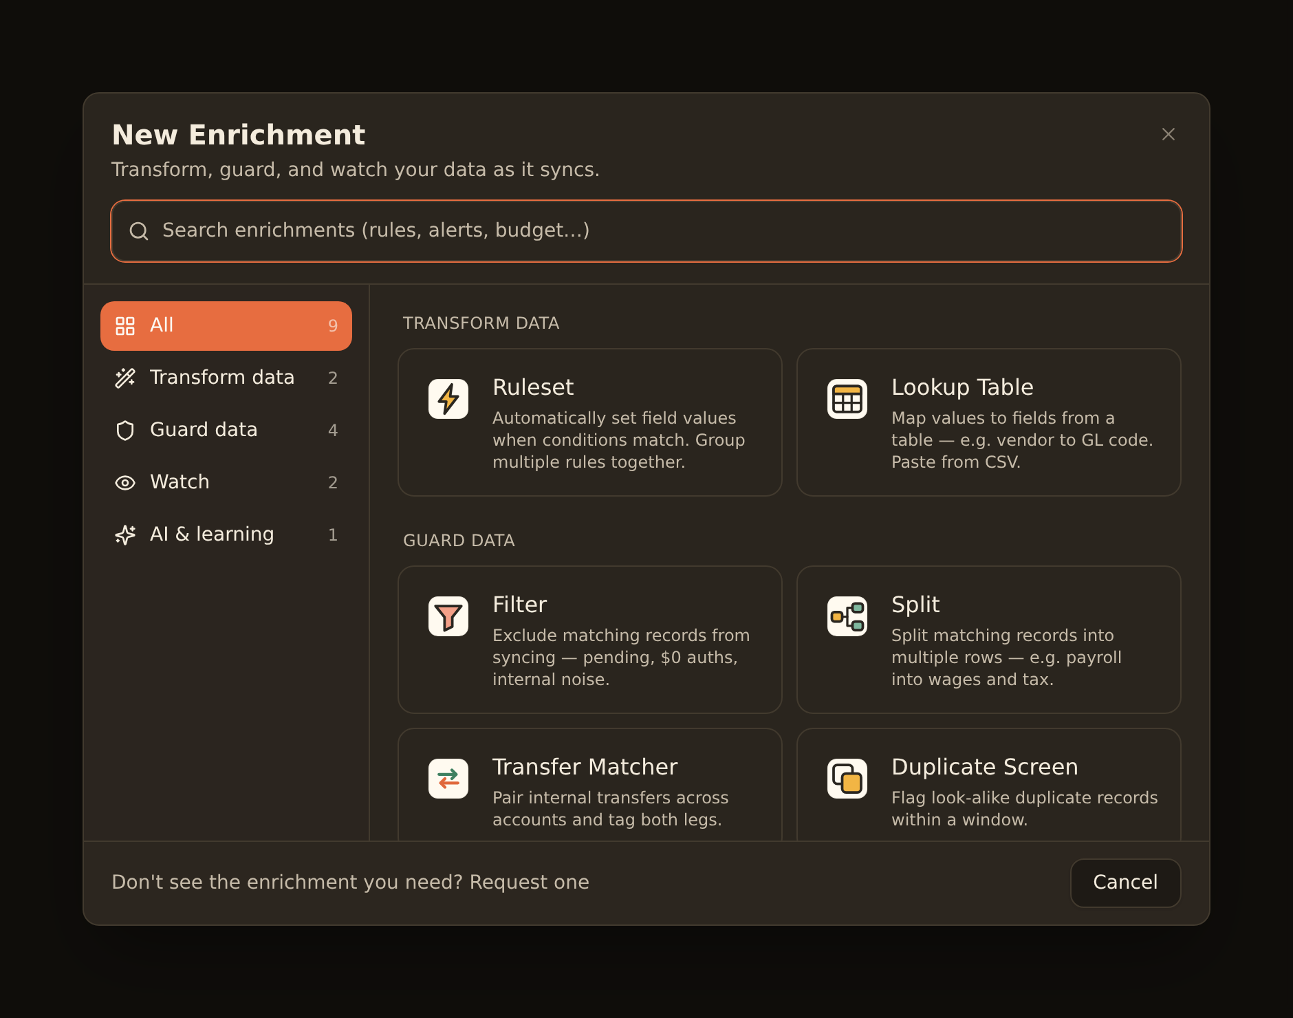Close the New Enrichment dialog
This screenshot has width=1293, height=1018.
pos(1169,134)
